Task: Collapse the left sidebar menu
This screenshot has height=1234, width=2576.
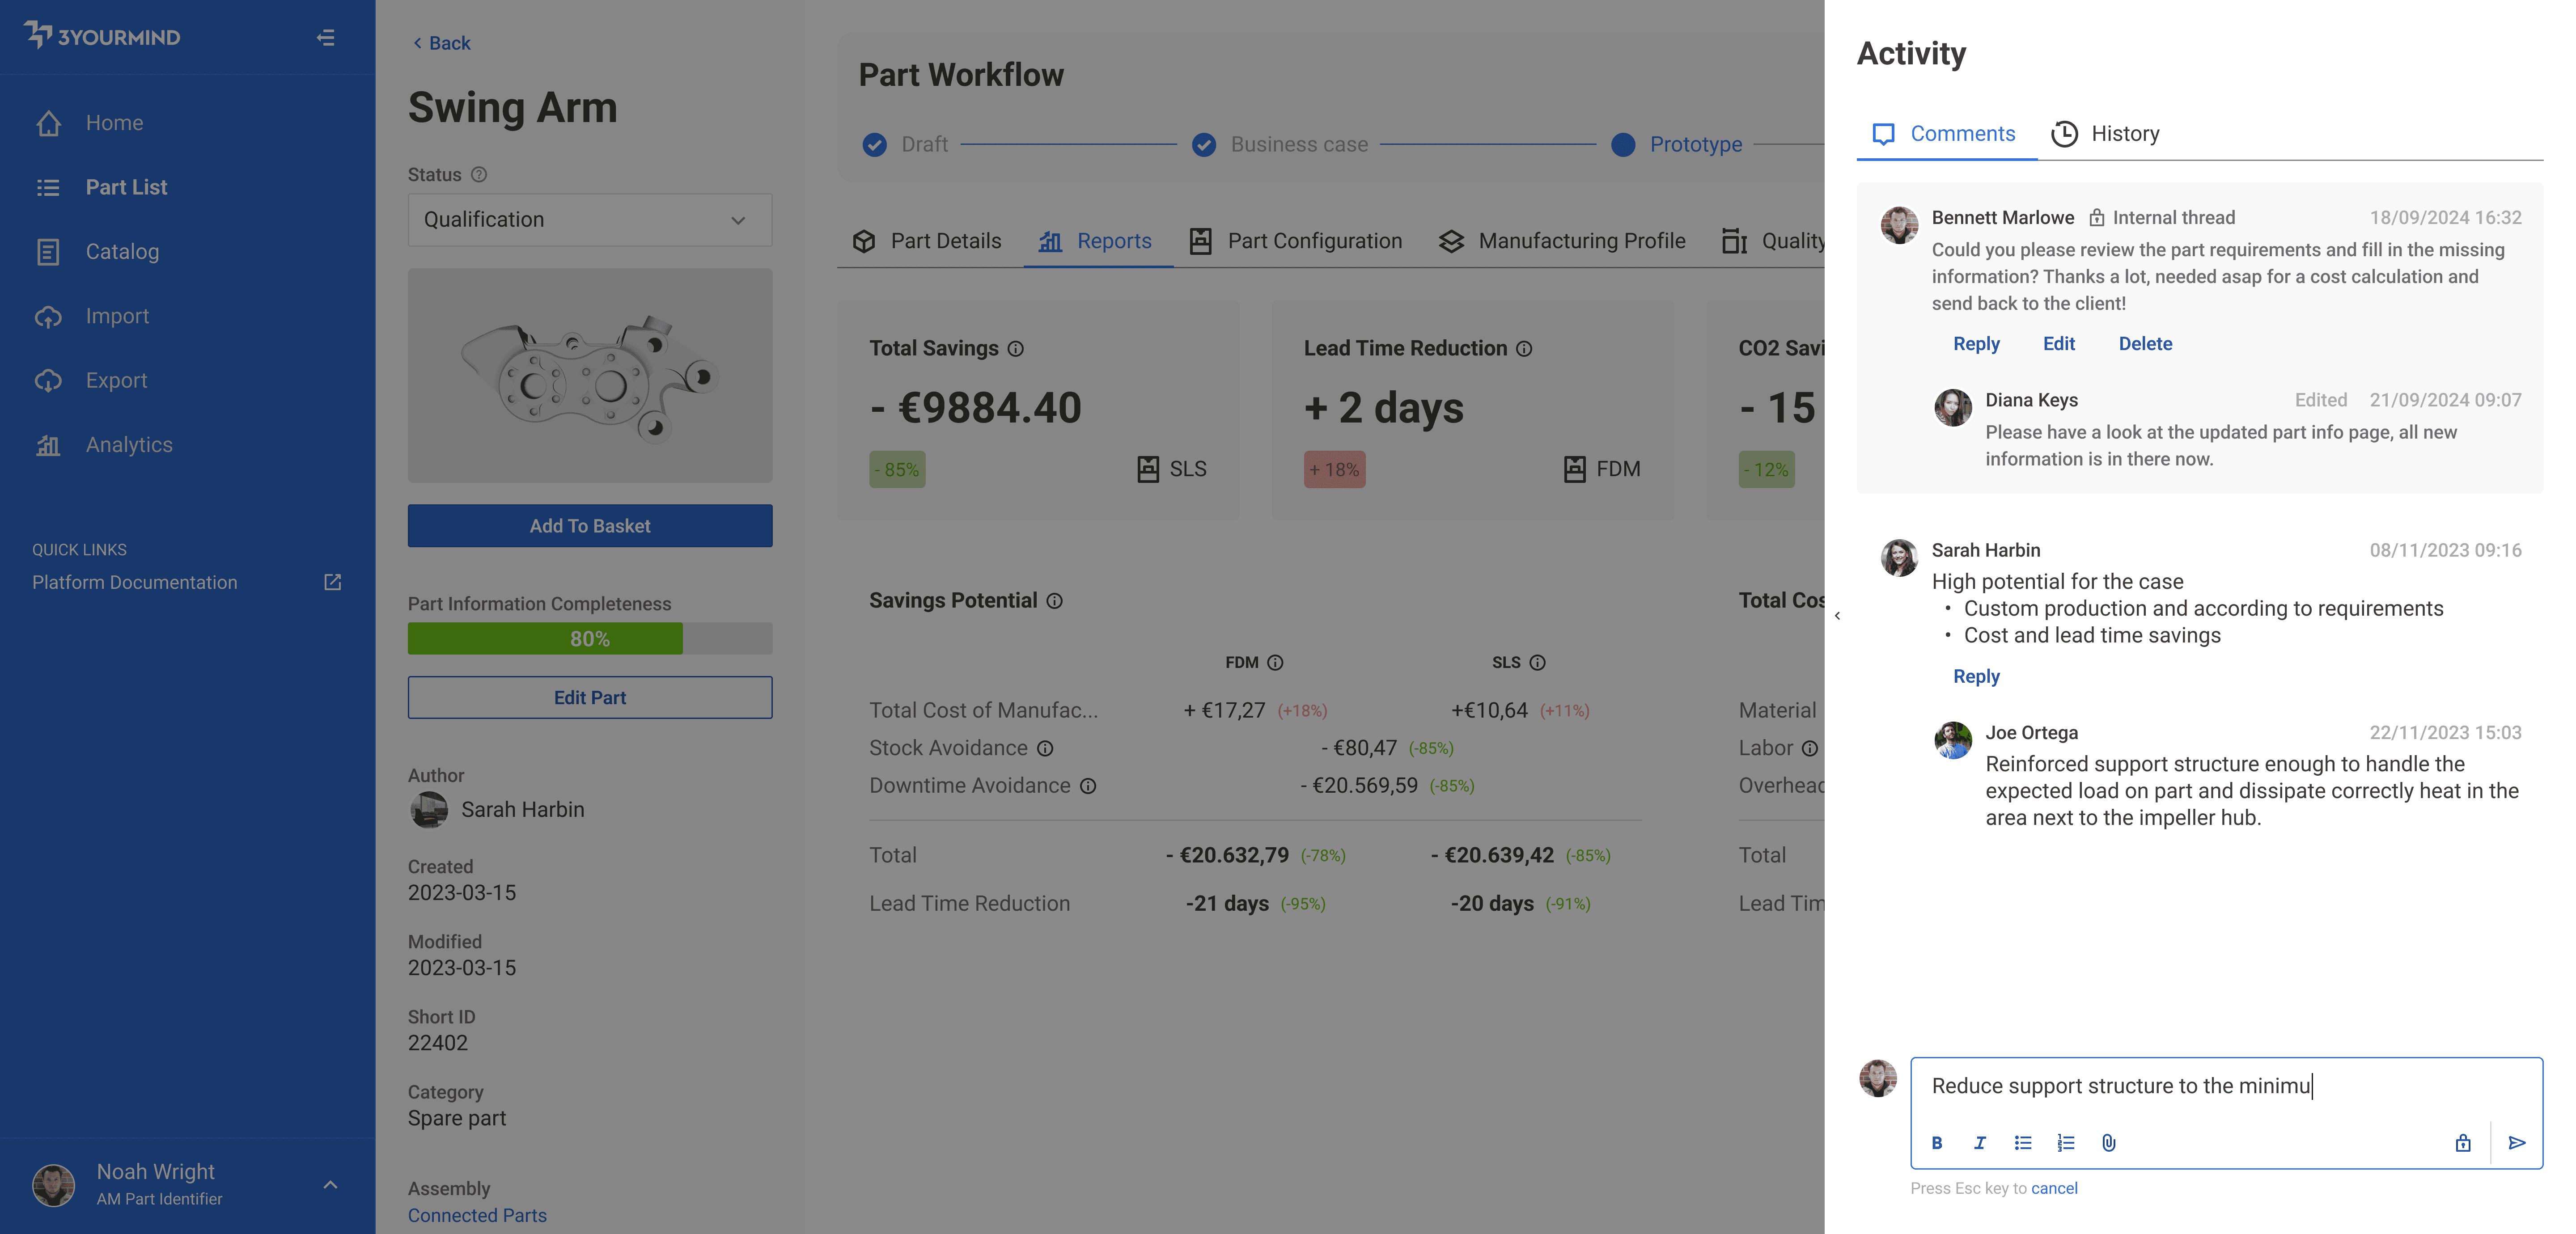Action: (x=326, y=38)
